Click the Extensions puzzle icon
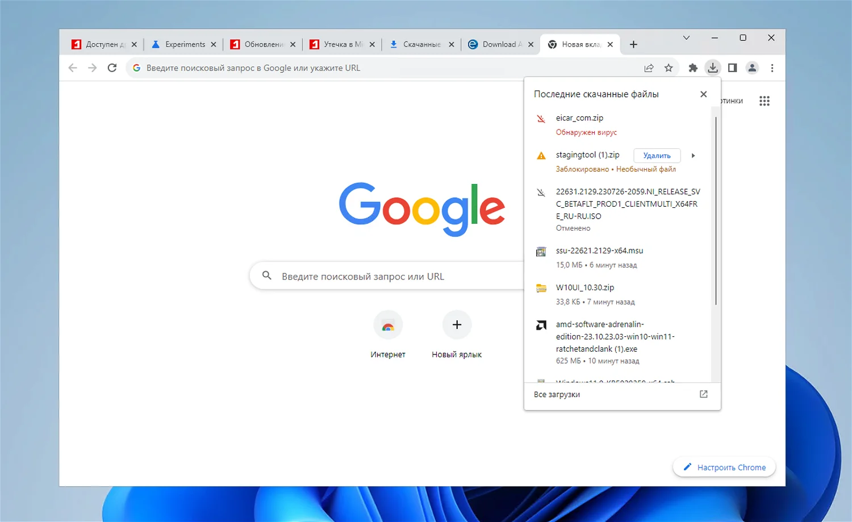The height and width of the screenshot is (522, 852). tap(693, 68)
